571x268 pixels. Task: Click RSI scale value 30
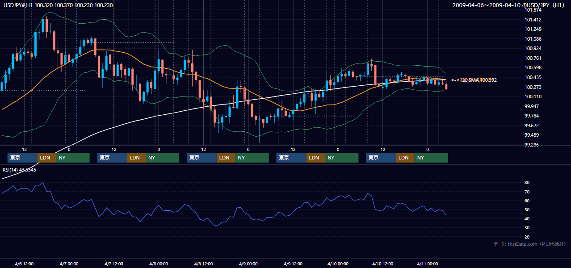click(x=527, y=228)
